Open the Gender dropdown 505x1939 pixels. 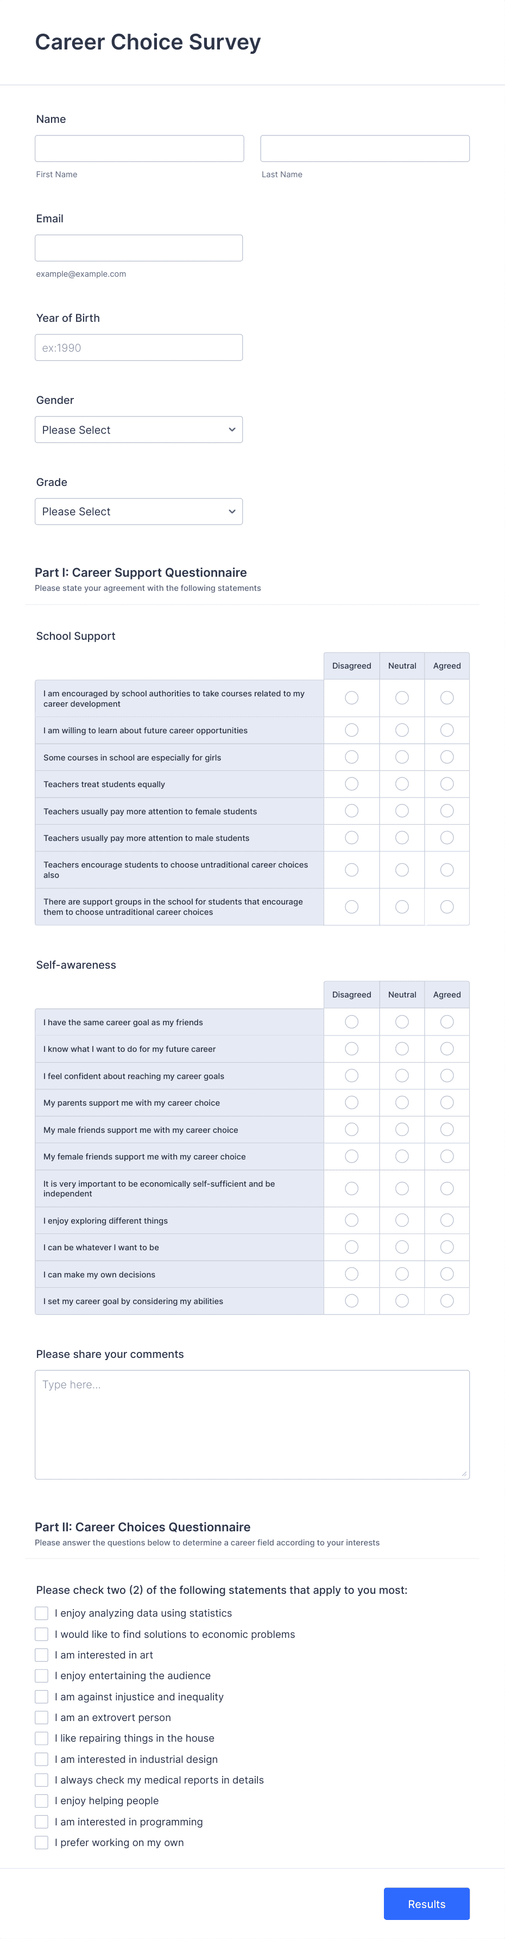138,429
